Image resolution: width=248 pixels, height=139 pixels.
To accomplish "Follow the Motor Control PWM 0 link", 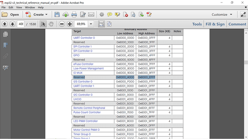I will point(86,130).
